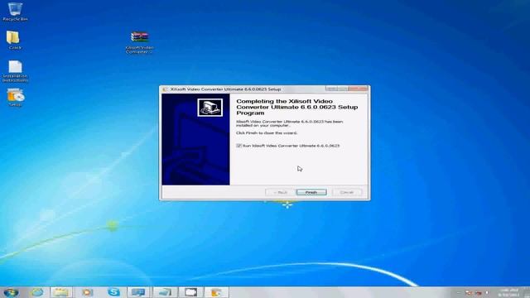The height and width of the screenshot is (298, 530).
Task: Click the setup icon in dialog title bar
Action: [165, 89]
